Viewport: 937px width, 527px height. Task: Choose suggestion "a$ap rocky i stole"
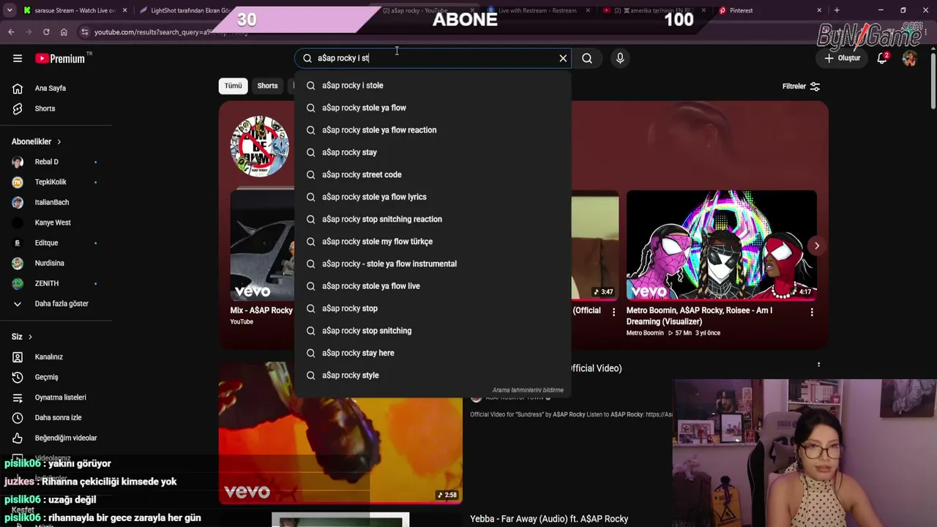(x=433, y=86)
